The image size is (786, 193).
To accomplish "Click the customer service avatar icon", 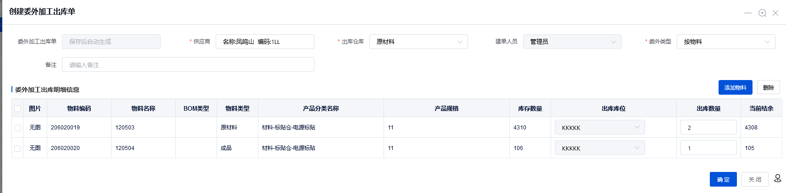I will point(778,178).
